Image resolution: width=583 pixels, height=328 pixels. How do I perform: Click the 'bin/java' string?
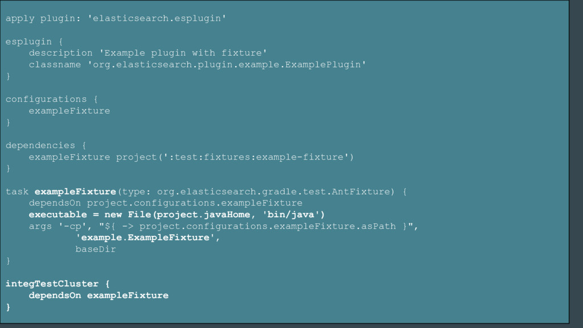tap(293, 215)
